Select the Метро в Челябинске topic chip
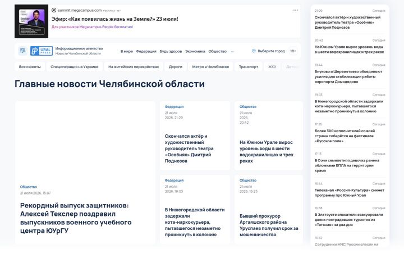This screenshot has width=404, height=253. point(210,66)
